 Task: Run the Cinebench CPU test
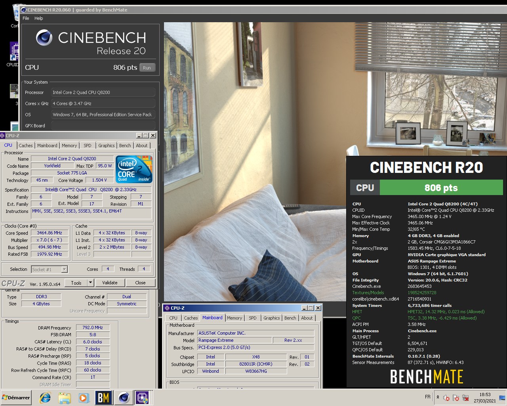point(147,68)
